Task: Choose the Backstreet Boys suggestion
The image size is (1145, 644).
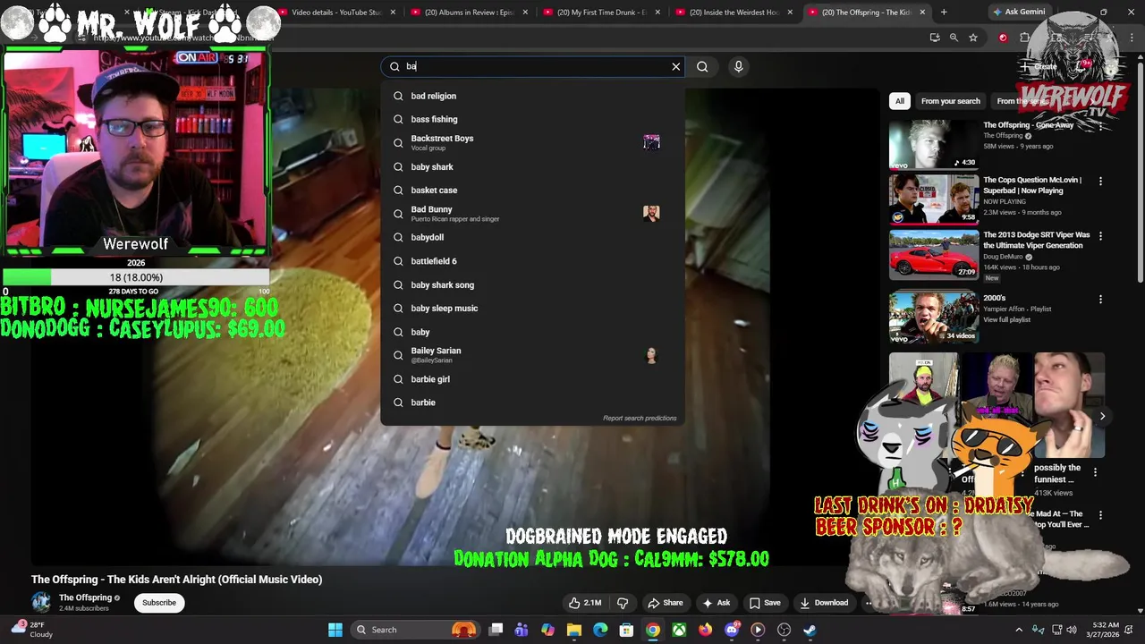Action: point(532,142)
